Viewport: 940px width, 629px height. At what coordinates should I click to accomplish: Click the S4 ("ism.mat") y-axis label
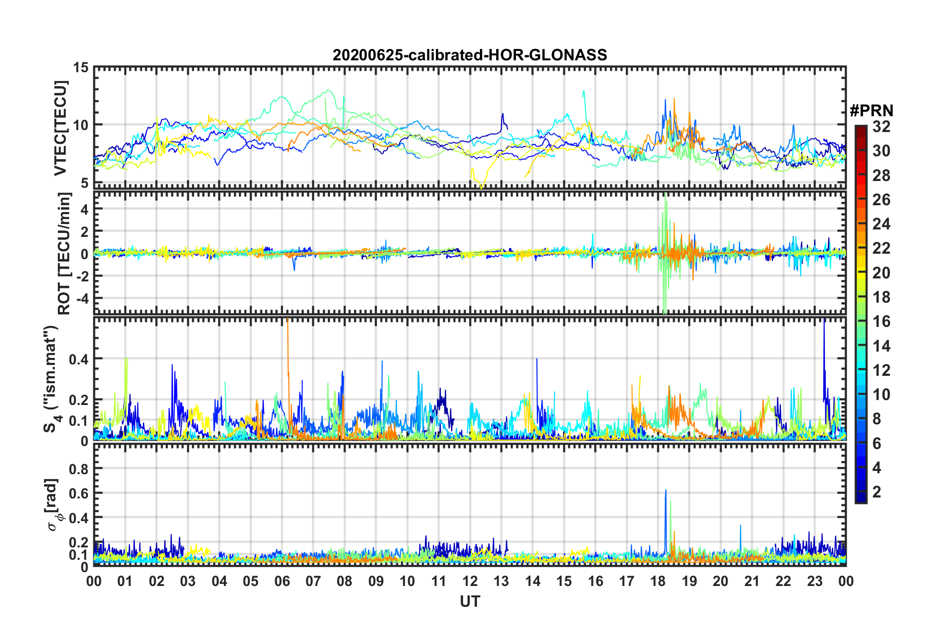coord(52,379)
